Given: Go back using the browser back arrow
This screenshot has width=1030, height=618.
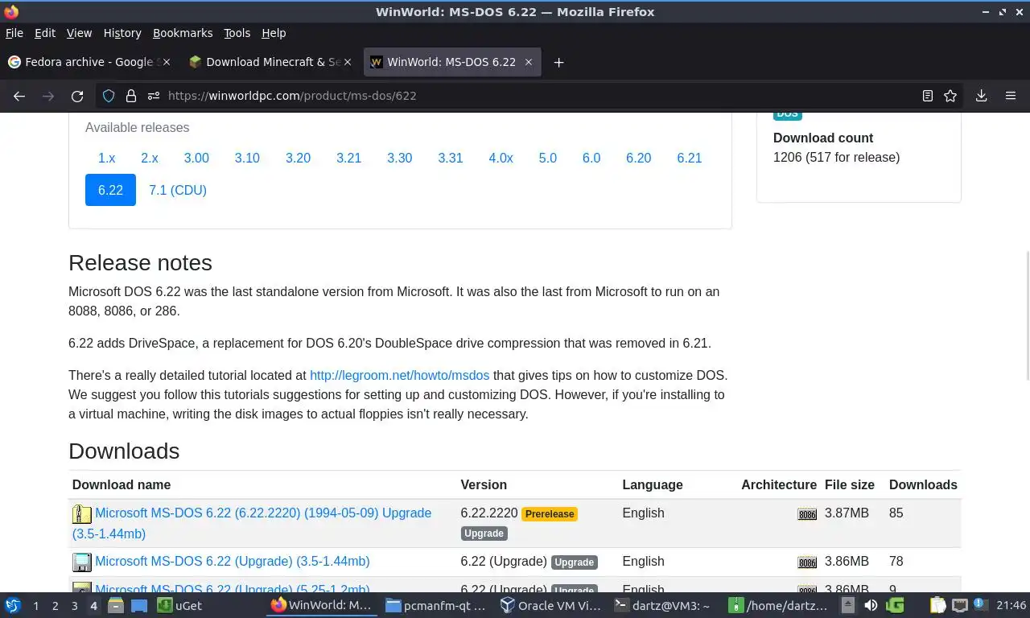Looking at the screenshot, I should coord(19,96).
